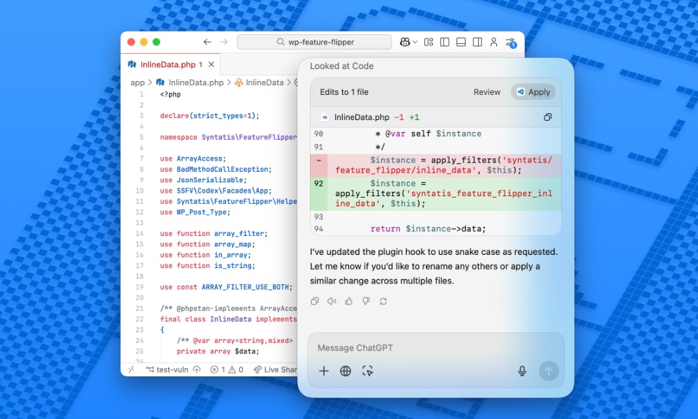Click Live Share in the status bar

(x=275, y=369)
